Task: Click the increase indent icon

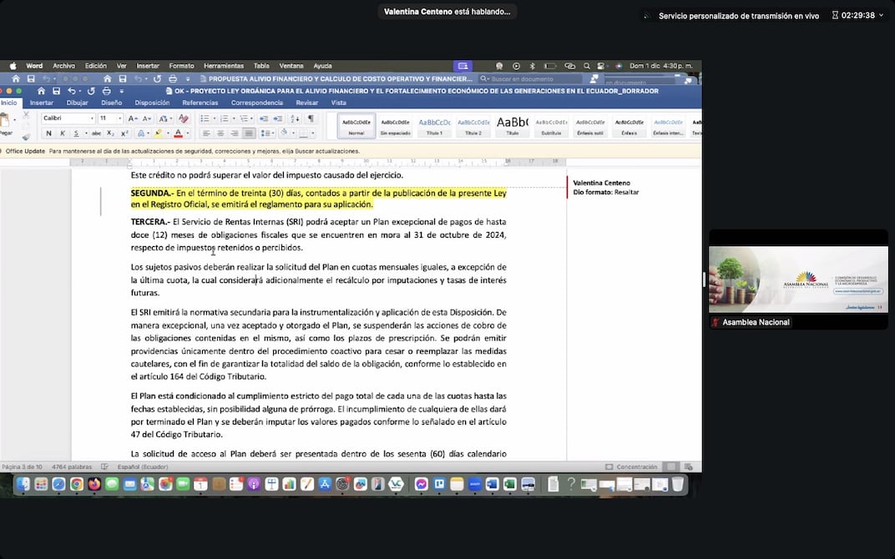Action: pyautogui.click(x=278, y=118)
